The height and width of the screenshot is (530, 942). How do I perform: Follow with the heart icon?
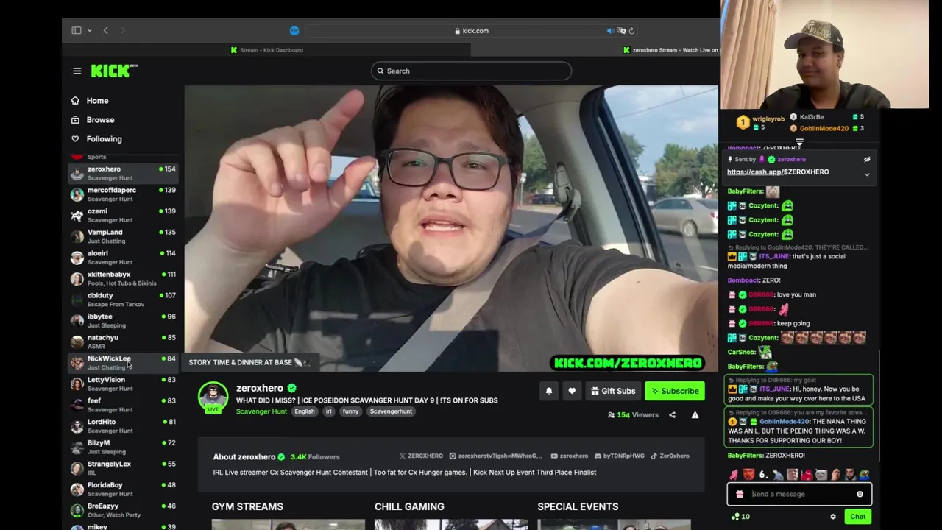click(x=572, y=391)
